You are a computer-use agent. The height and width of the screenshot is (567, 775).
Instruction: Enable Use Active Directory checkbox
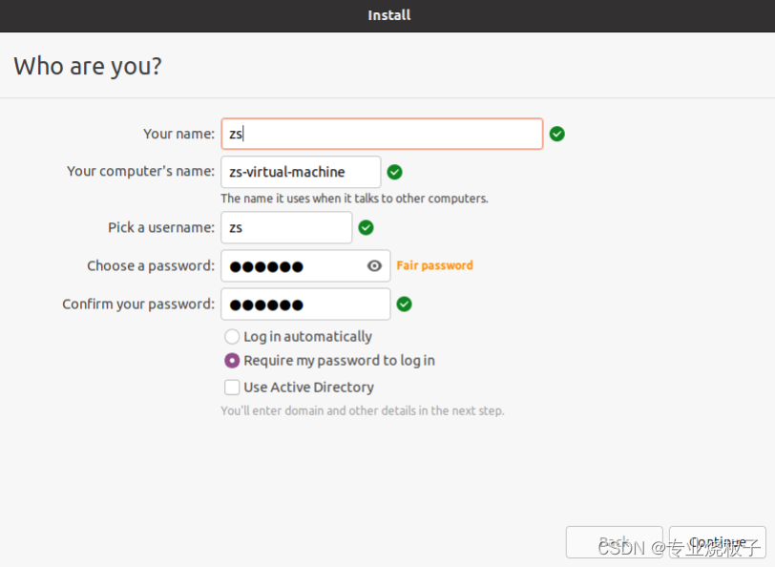(x=232, y=387)
